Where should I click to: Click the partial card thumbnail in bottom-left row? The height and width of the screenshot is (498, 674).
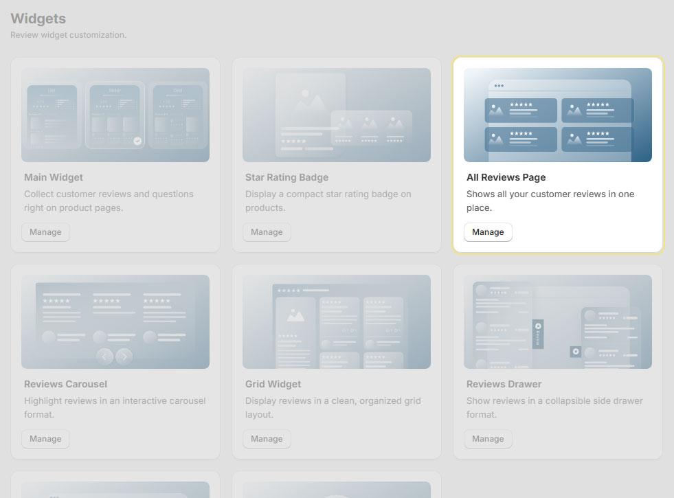[x=115, y=489]
